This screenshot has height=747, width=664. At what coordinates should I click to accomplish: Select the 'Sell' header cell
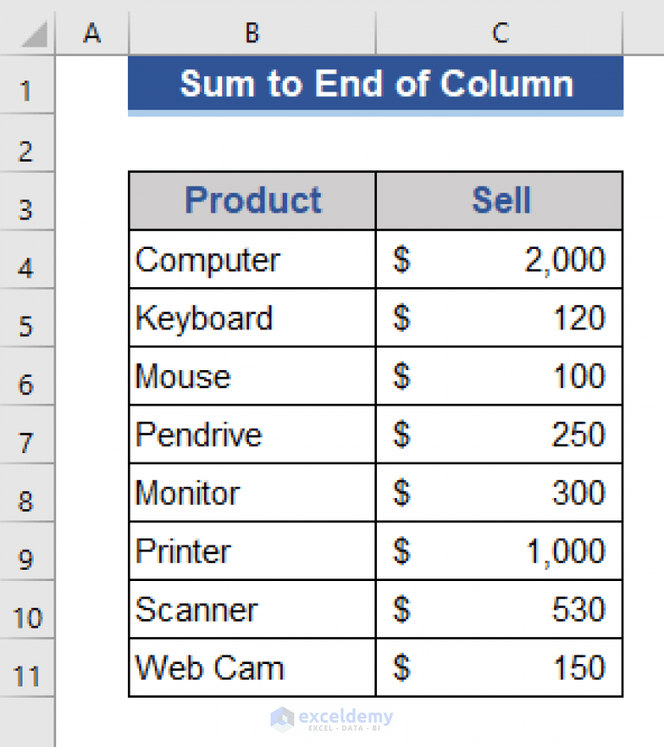pos(500,201)
